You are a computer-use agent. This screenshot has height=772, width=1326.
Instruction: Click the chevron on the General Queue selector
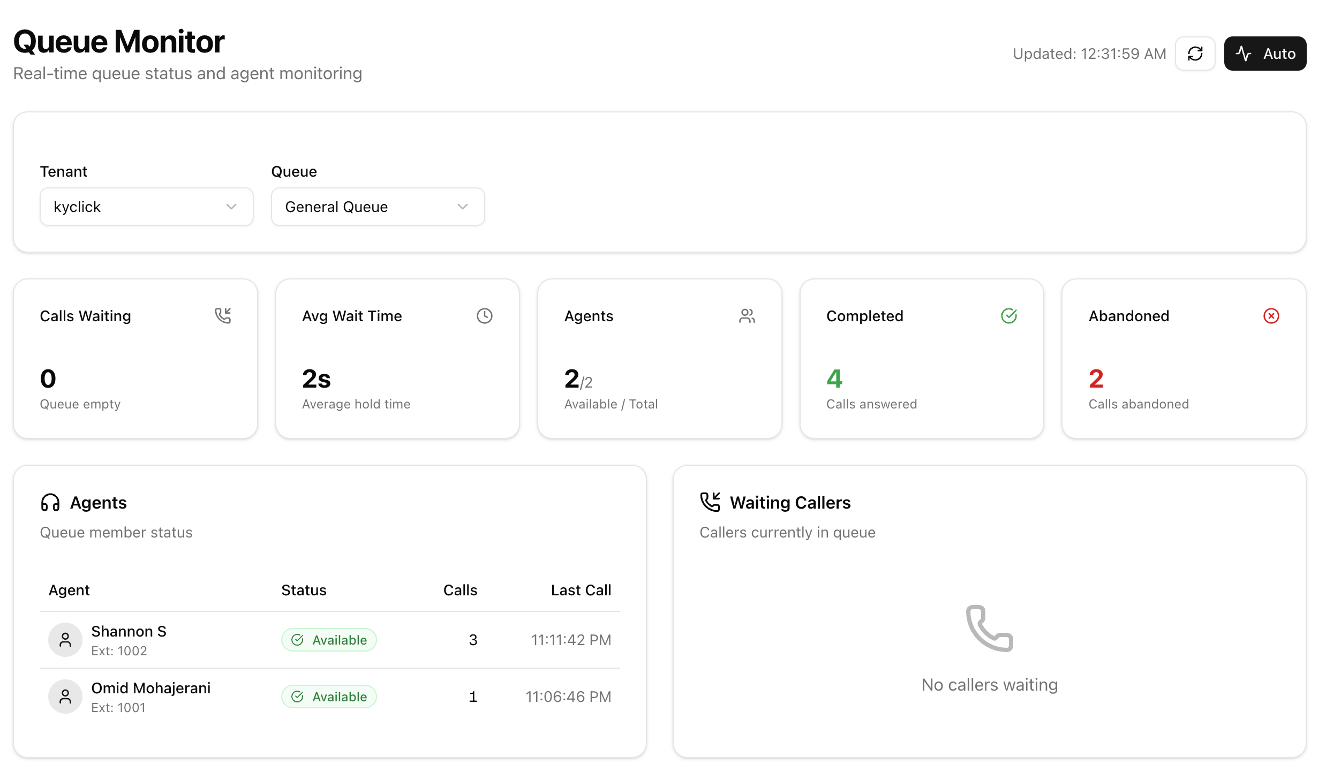[463, 207]
